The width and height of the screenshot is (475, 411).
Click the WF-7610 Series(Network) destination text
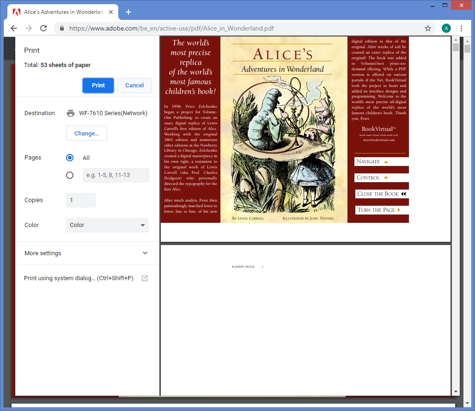click(x=113, y=113)
